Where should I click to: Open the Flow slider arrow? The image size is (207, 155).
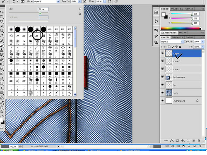click(x=104, y=1)
